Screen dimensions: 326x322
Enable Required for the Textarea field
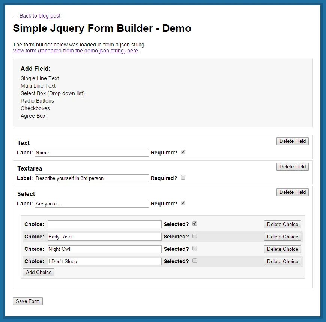pyautogui.click(x=183, y=178)
